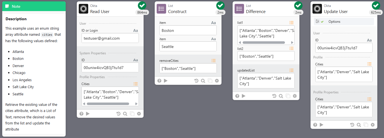Click green success checkmark on Read User

pos(142,5)
